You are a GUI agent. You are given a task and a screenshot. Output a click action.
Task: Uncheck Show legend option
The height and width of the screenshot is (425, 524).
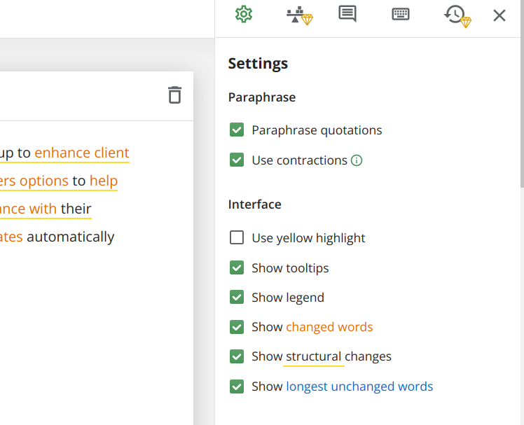(x=237, y=298)
